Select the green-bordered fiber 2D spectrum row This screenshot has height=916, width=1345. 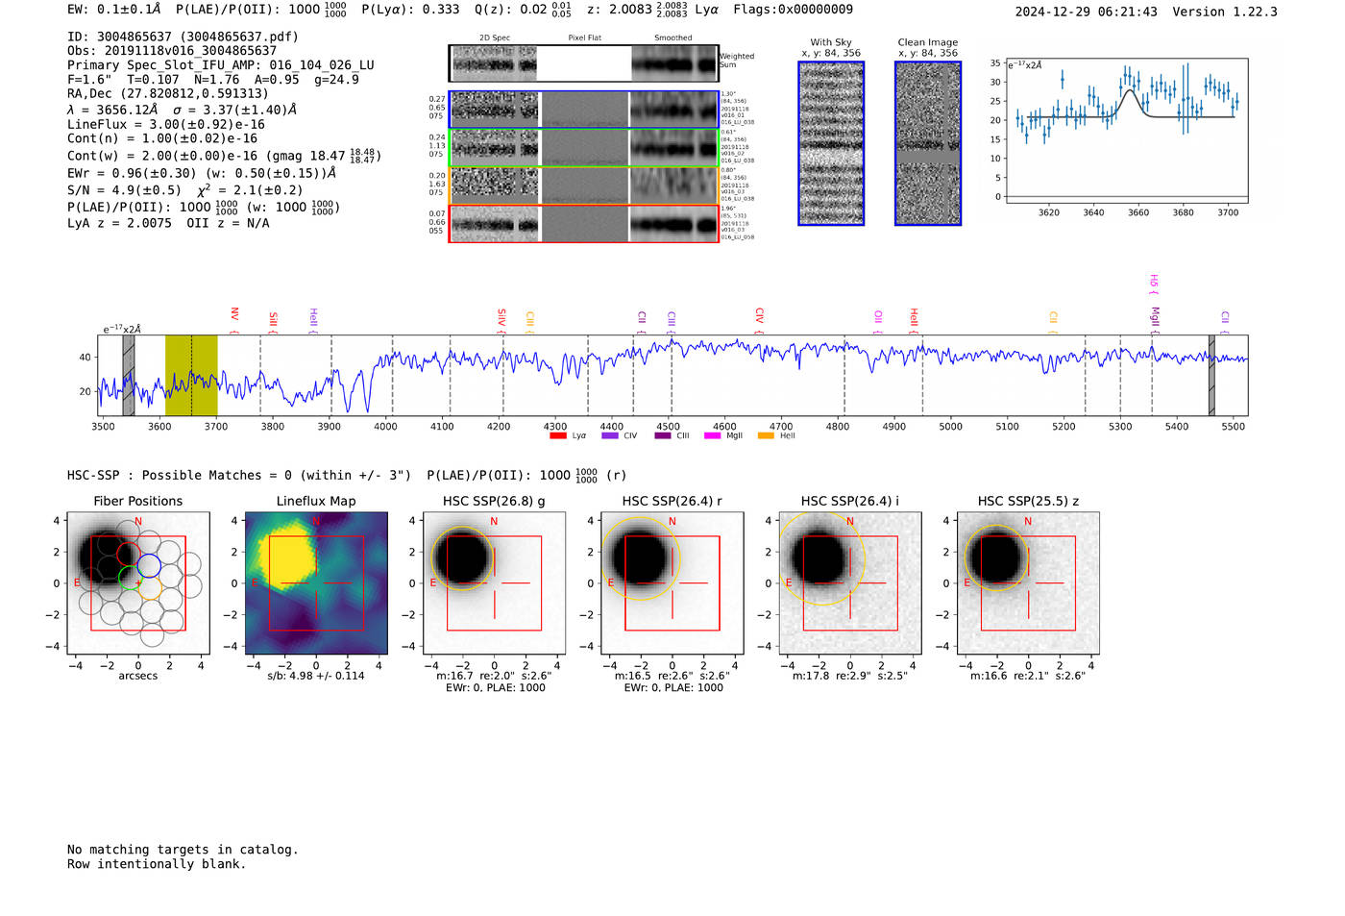[583, 148]
